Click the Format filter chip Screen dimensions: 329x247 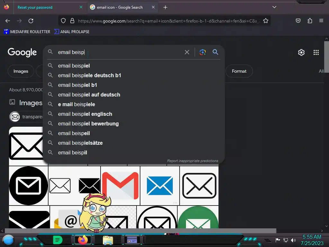pos(239,71)
